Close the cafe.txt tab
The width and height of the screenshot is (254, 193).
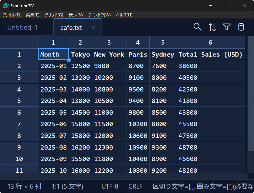(x=93, y=27)
